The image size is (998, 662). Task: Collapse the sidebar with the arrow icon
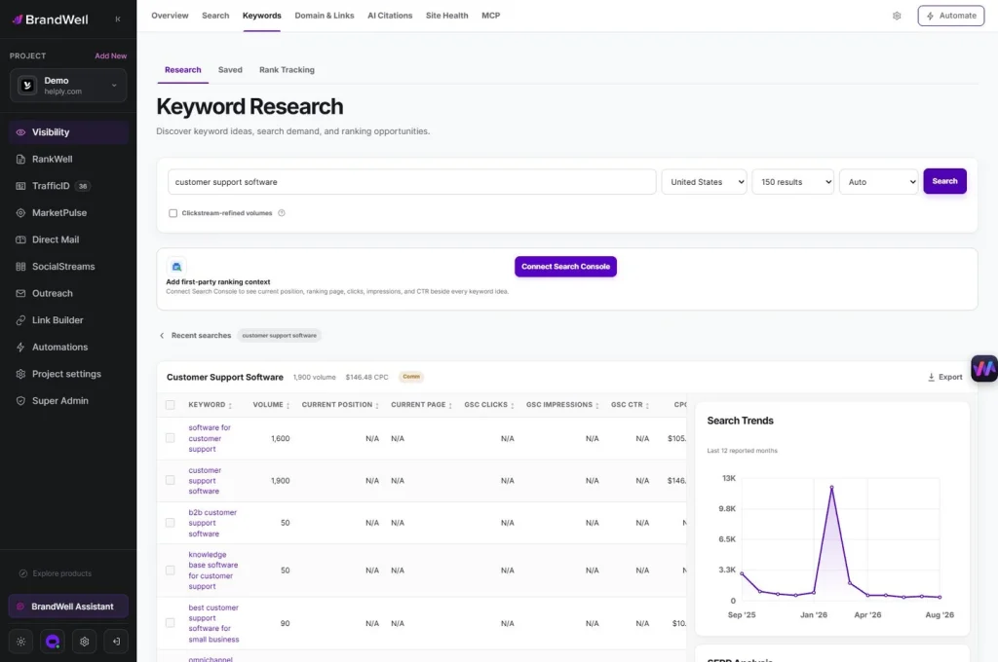click(x=118, y=19)
